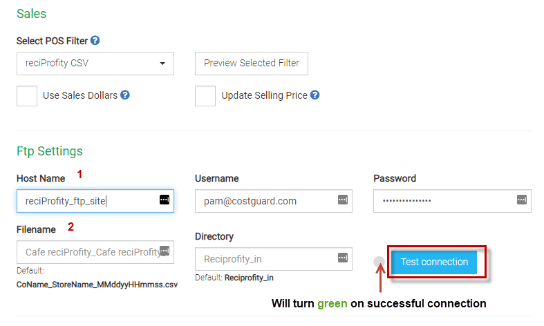Click the password manager icon in Host Name field

165,200
